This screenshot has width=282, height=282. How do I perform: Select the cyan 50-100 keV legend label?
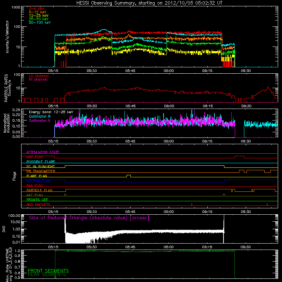click(40, 23)
